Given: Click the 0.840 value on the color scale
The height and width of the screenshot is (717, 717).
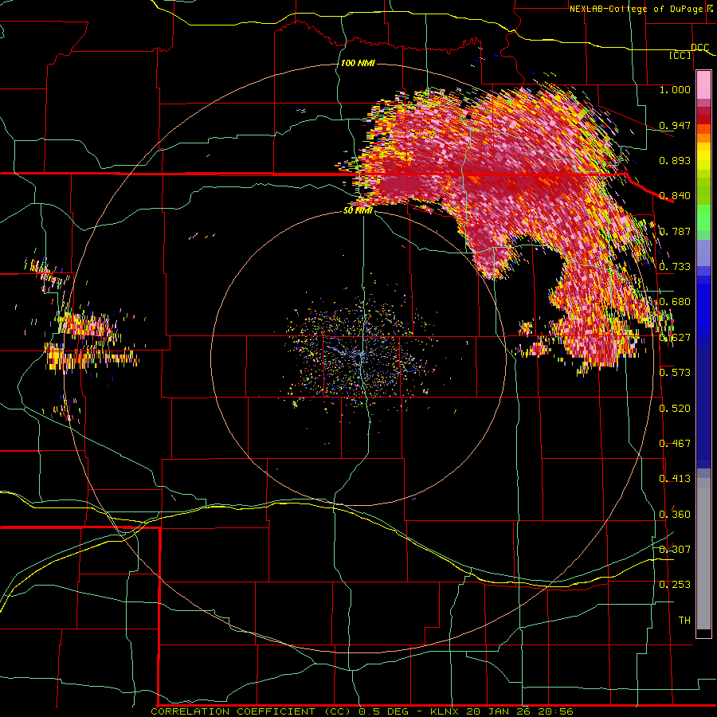Looking at the screenshot, I should coord(675,196).
